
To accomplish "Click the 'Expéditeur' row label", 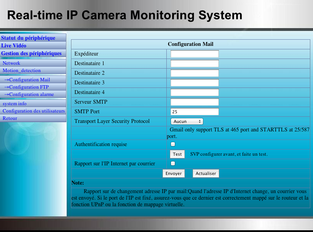I will 86,54.
